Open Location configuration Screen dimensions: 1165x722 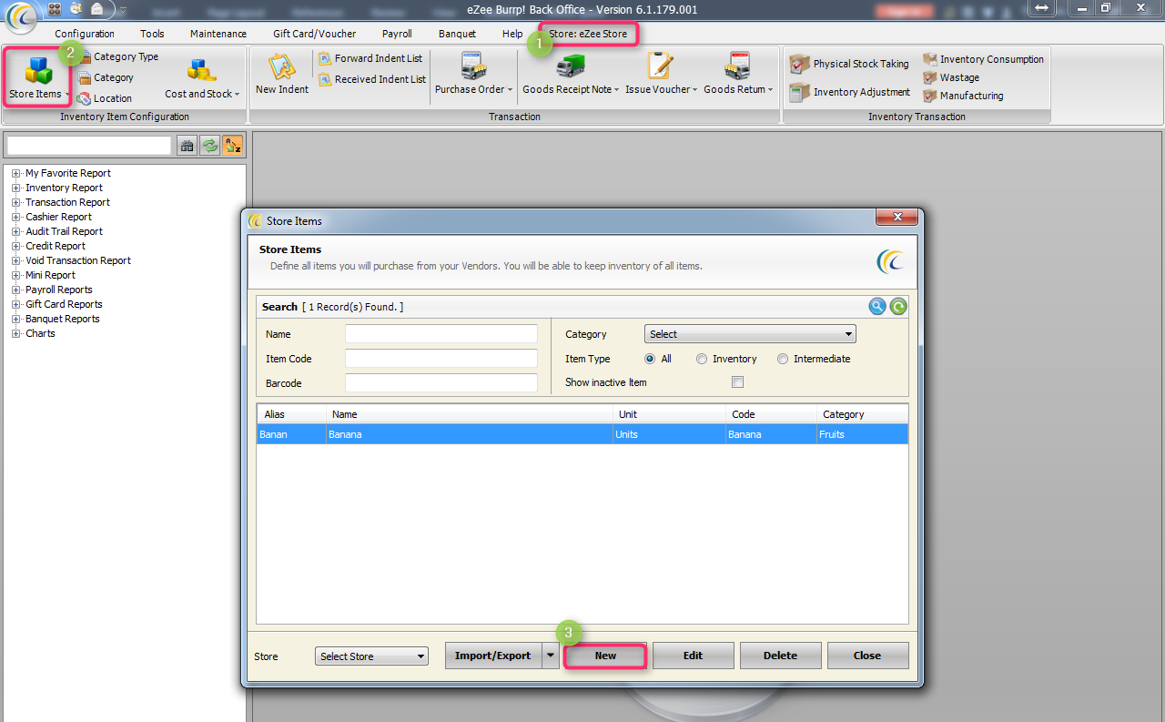[105, 98]
